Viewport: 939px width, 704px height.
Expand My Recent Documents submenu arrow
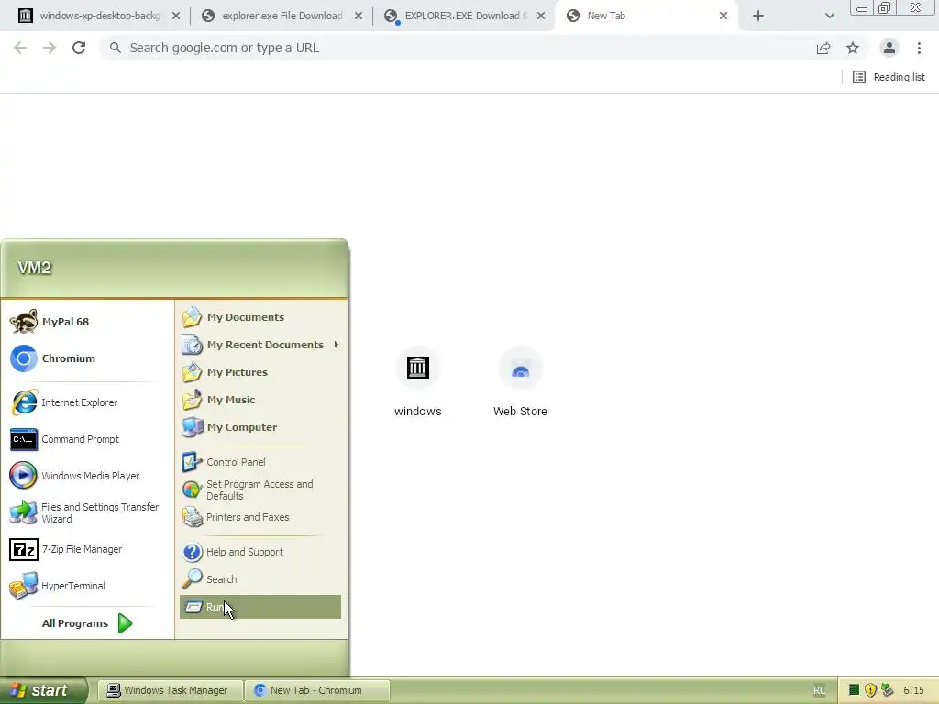pos(336,345)
